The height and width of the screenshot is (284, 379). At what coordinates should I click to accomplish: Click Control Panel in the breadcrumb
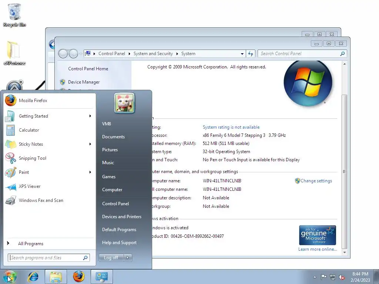click(x=112, y=54)
